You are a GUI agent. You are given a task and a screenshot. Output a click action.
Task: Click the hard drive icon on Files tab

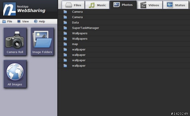point(69,5)
